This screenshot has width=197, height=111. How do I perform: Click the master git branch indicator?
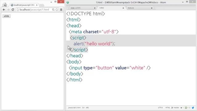(175, 108)
